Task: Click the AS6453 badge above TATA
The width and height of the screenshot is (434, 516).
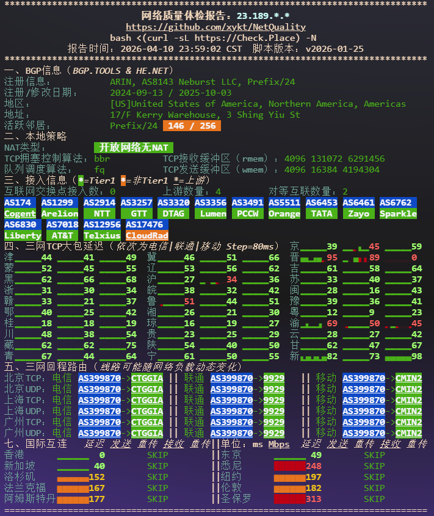Action: [322, 202]
